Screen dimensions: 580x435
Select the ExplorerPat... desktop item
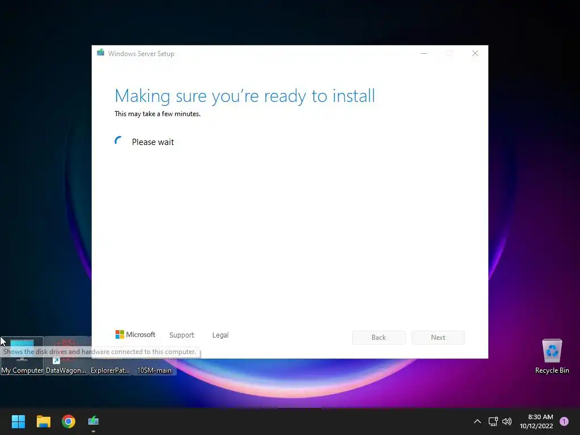[110, 370]
